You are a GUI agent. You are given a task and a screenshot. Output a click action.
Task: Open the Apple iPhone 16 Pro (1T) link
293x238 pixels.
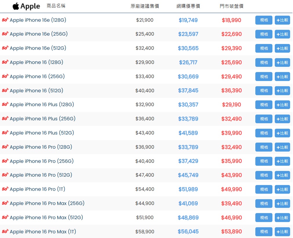coord(37,189)
